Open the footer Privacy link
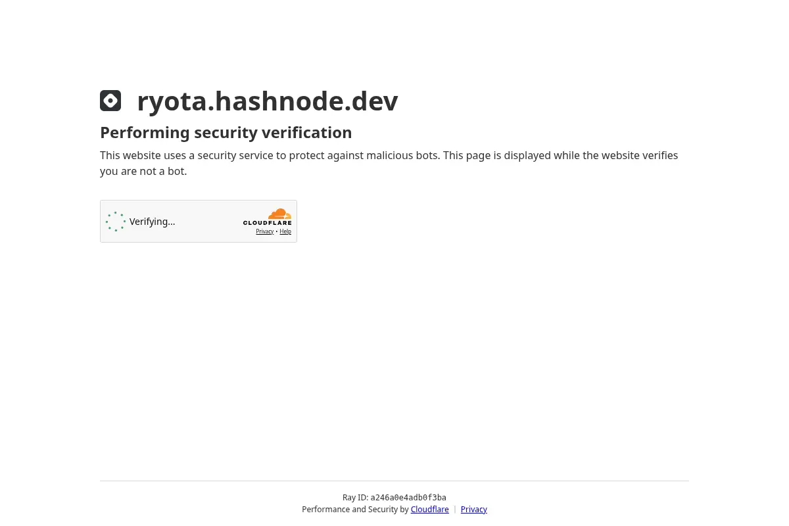 (x=473, y=510)
